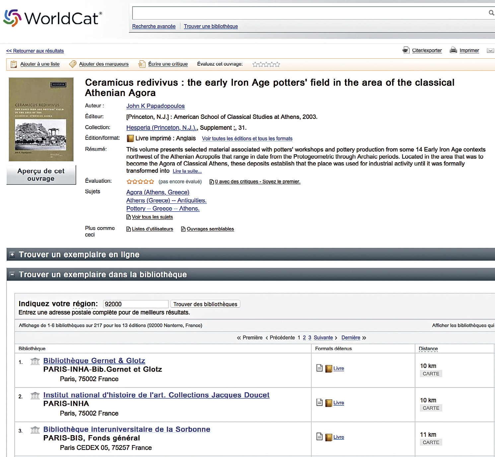Go to results page 3
The height and width of the screenshot is (457, 495).
(310, 338)
